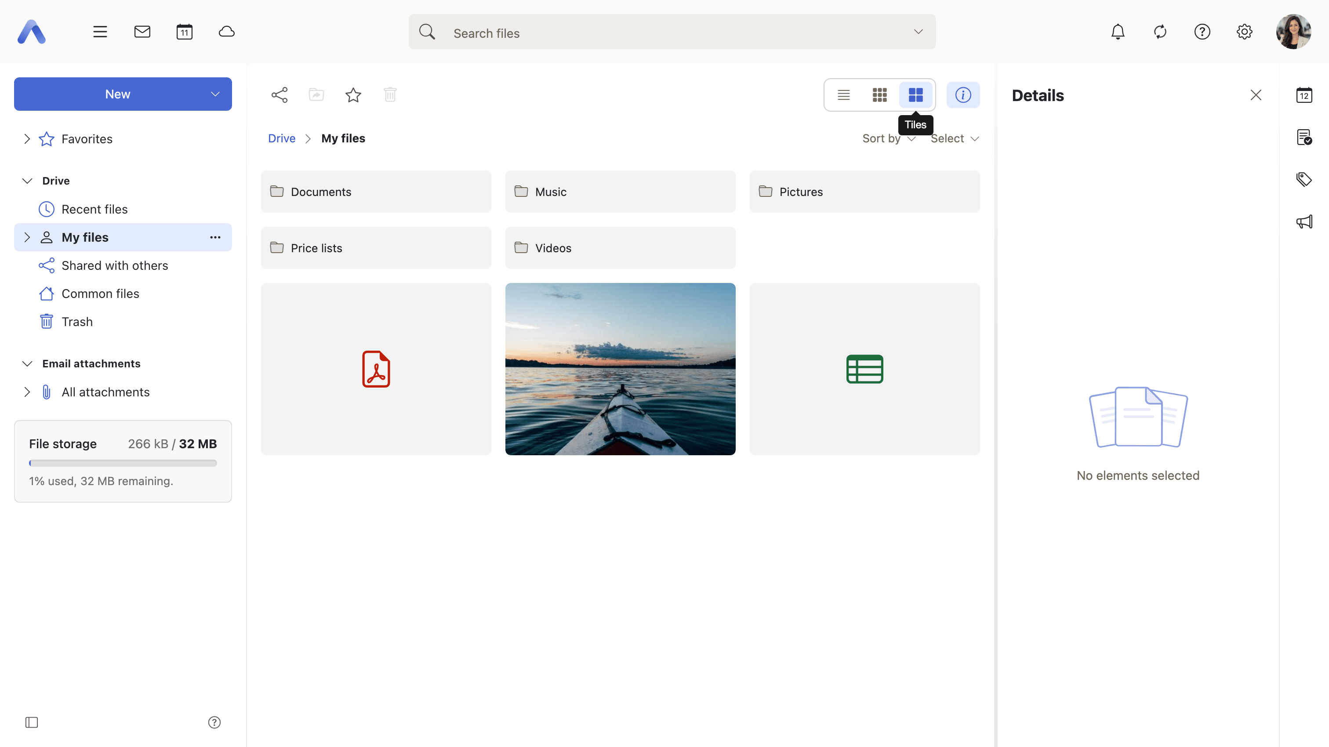Select the kayak photo thumbnail
This screenshot has height=747, width=1329.
620,369
